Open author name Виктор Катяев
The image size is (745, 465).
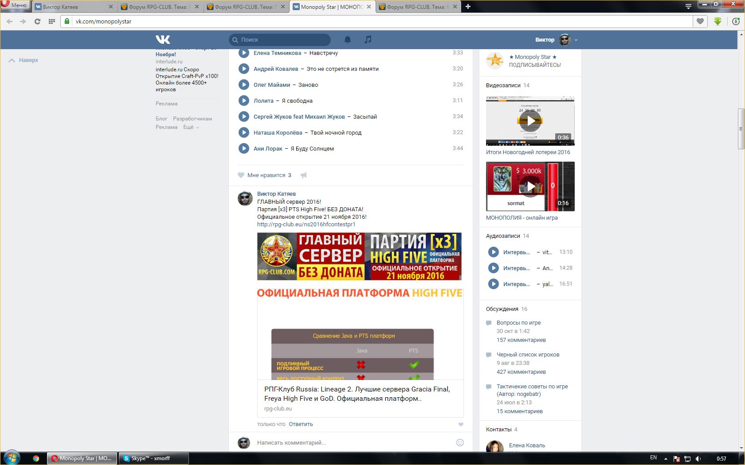pos(276,194)
